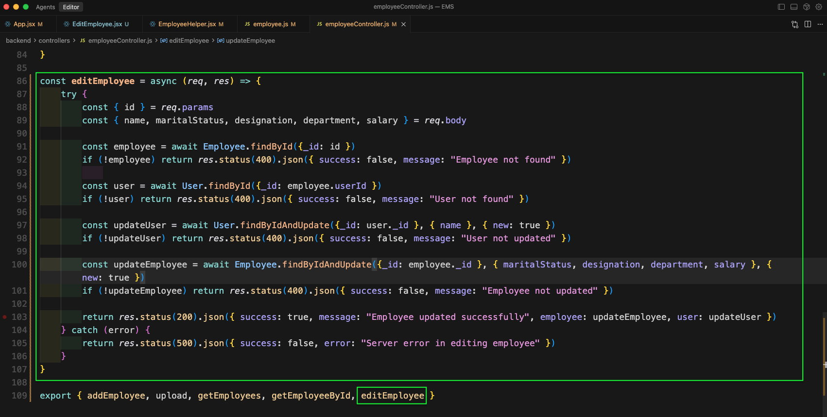Screen dimensions: 827x417
Task: Click the catch keyword on line 104
Action: (x=85, y=330)
